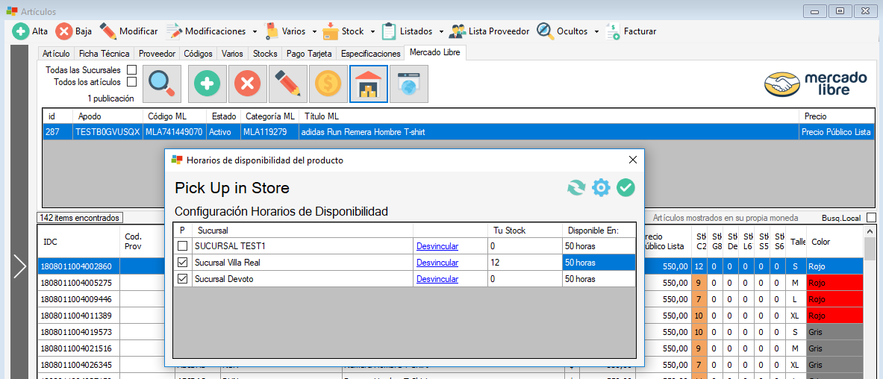
Task: Expand the side panel arrow at left
Action: [x=19, y=266]
